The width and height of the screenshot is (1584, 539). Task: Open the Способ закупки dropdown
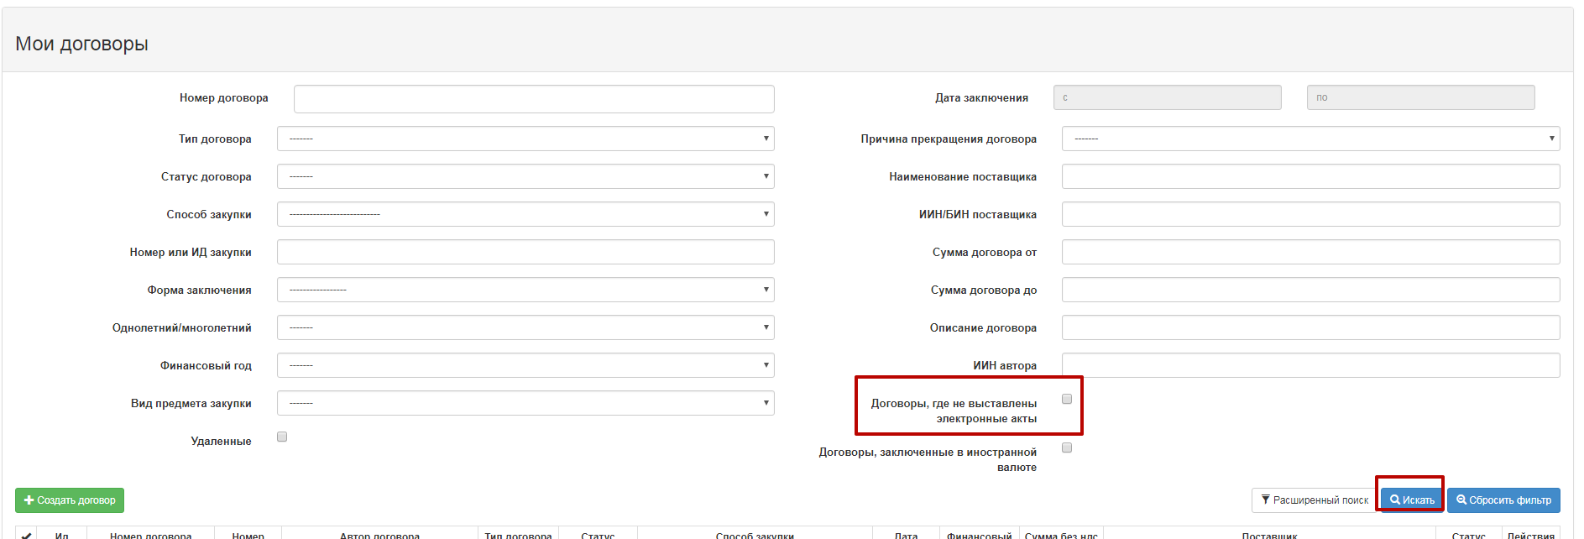(x=525, y=214)
